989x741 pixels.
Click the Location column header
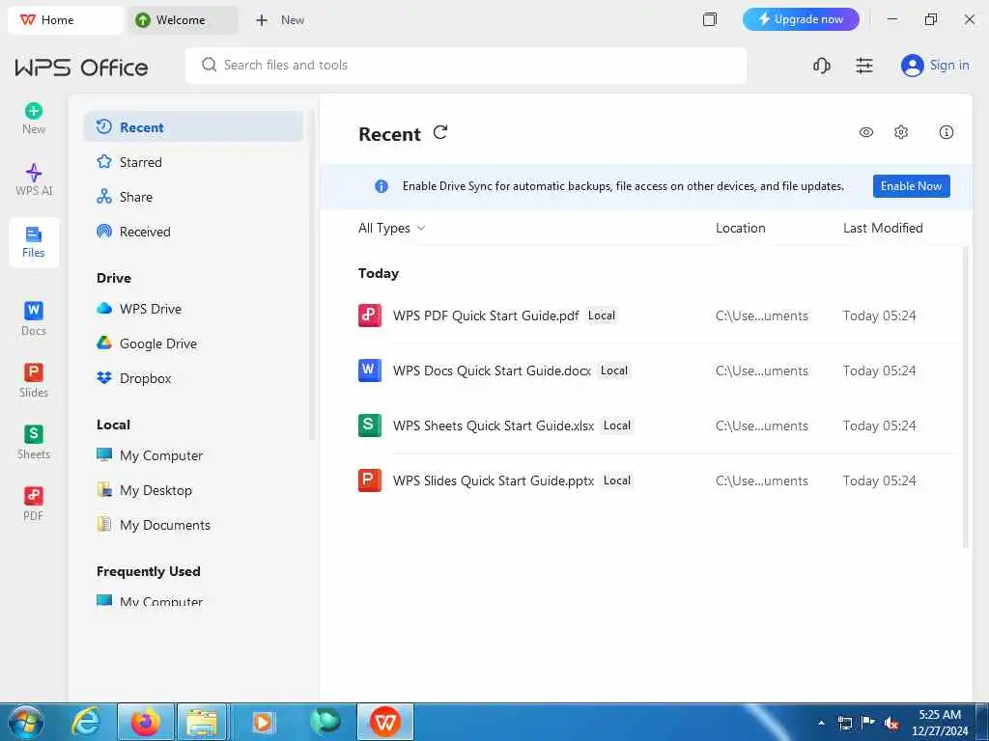[741, 228]
